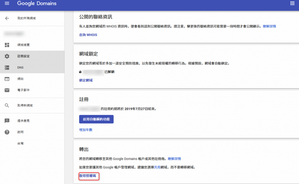Click the 公開的聯絡資訊 heading
The height and width of the screenshot is (184, 299).
95,17
